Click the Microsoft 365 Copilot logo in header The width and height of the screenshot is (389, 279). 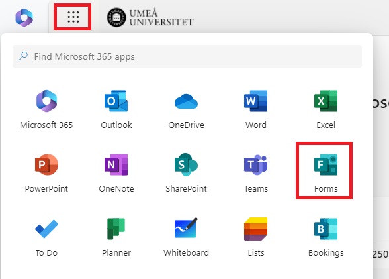(24, 17)
